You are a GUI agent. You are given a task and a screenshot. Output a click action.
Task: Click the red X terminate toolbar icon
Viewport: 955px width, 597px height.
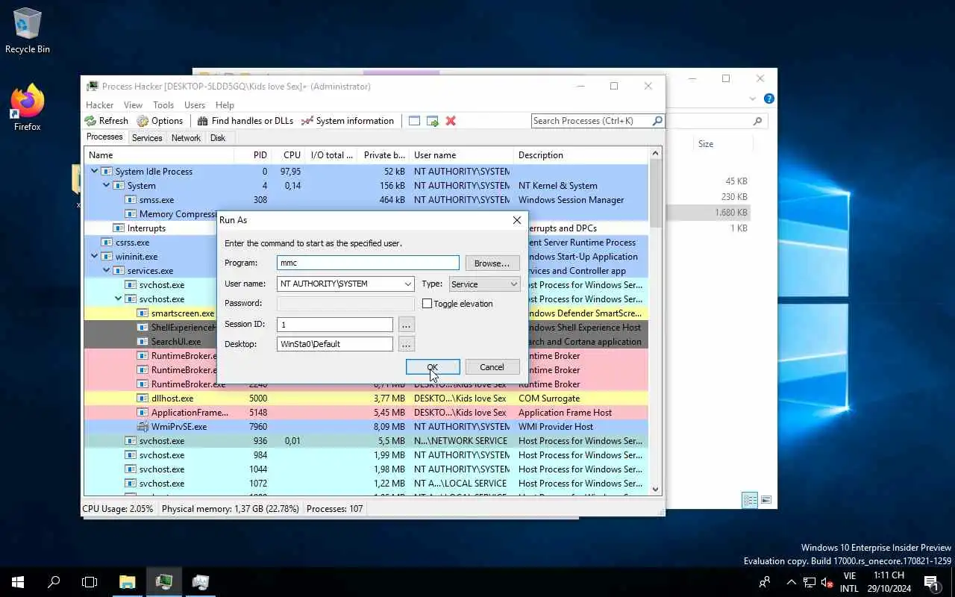[451, 121]
